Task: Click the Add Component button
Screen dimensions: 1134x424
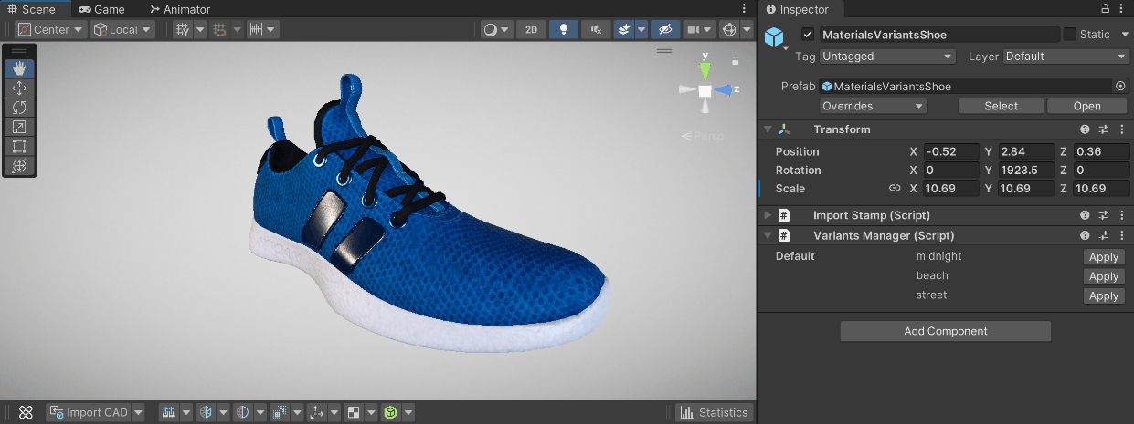Action: point(945,331)
